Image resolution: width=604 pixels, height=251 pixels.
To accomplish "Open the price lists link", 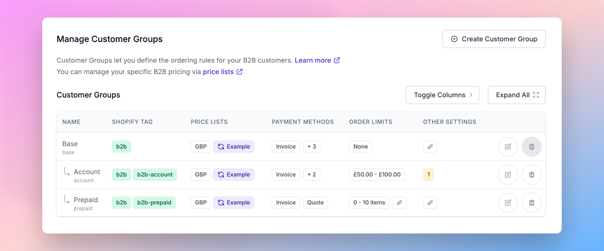I will (x=218, y=72).
